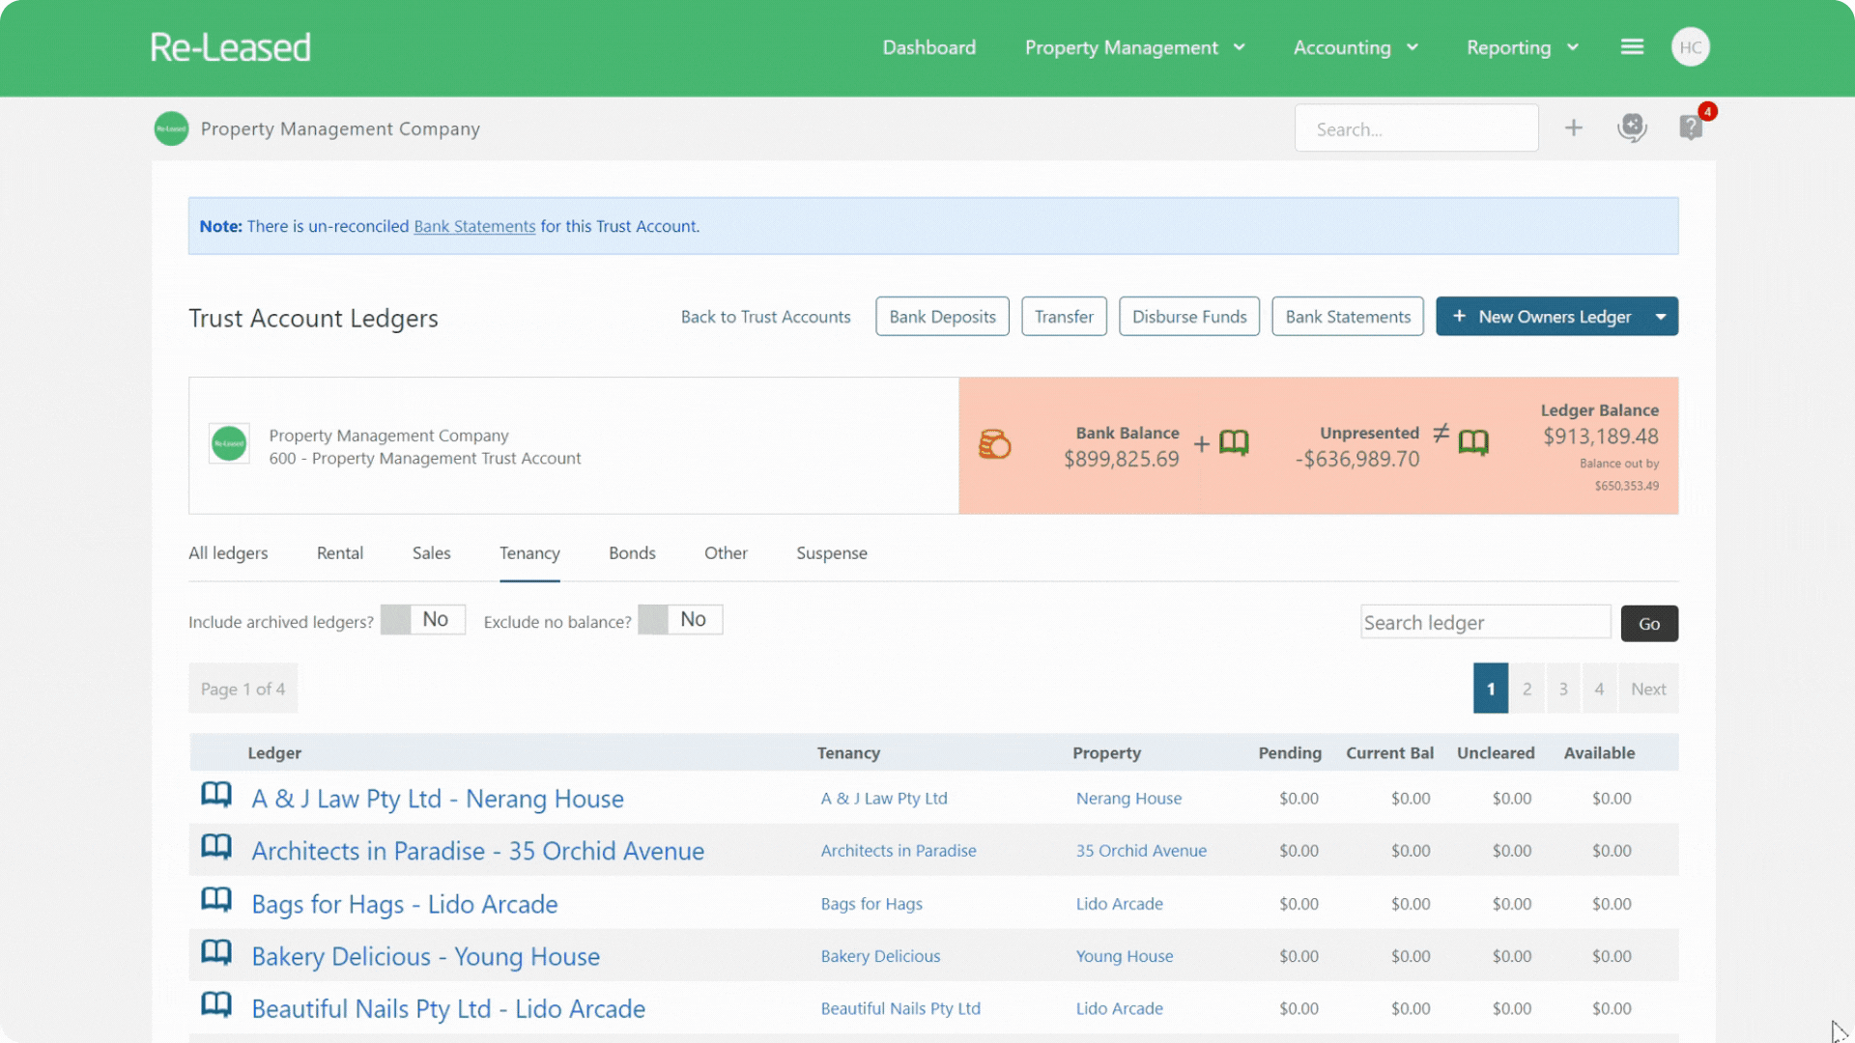Click the Re-Leased logo beside Property Management Company
This screenshot has width=1855, height=1043.
pyautogui.click(x=170, y=128)
